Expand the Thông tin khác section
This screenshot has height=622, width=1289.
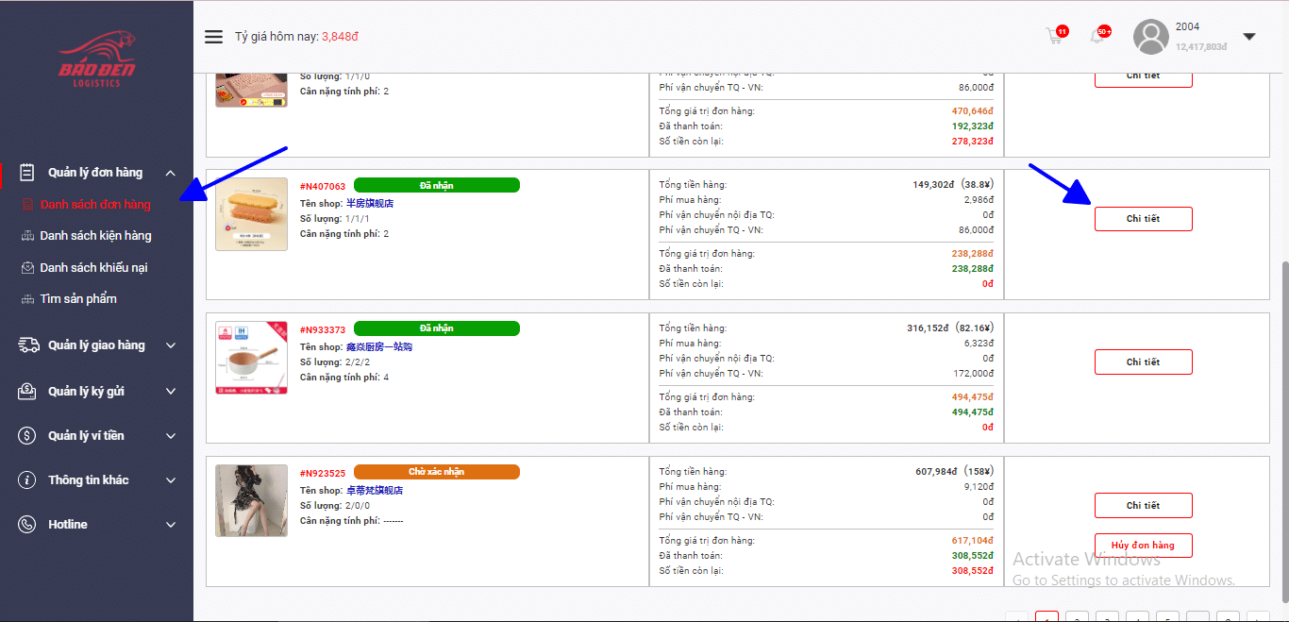(171, 480)
